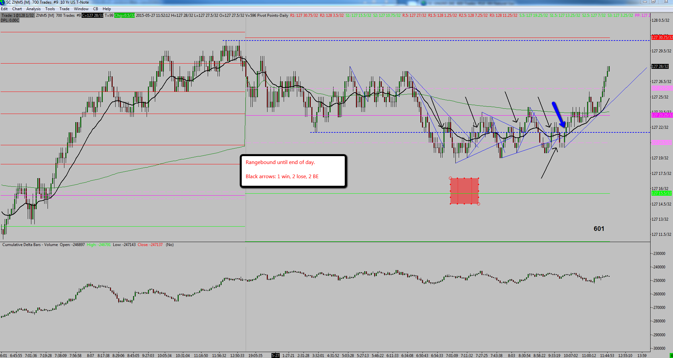Click '-250000' on the delta scale

(x=658, y=281)
